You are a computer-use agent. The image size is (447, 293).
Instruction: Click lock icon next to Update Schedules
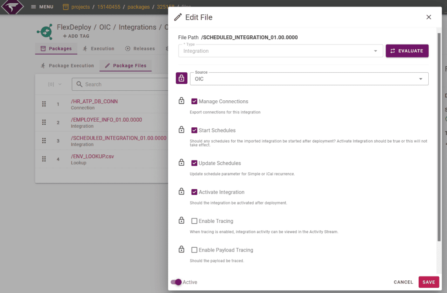click(181, 162)
